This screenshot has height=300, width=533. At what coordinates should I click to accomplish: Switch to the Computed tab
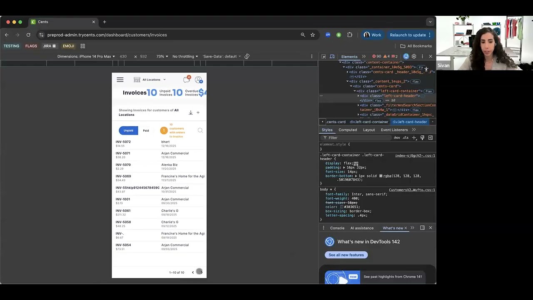point(348,130)
